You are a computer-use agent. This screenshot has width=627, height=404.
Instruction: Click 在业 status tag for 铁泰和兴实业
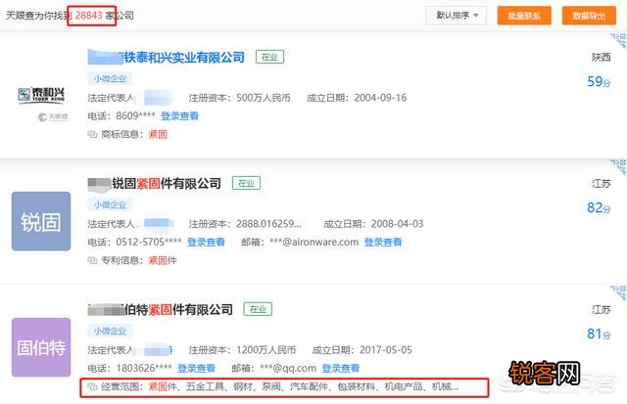(270, 57)
